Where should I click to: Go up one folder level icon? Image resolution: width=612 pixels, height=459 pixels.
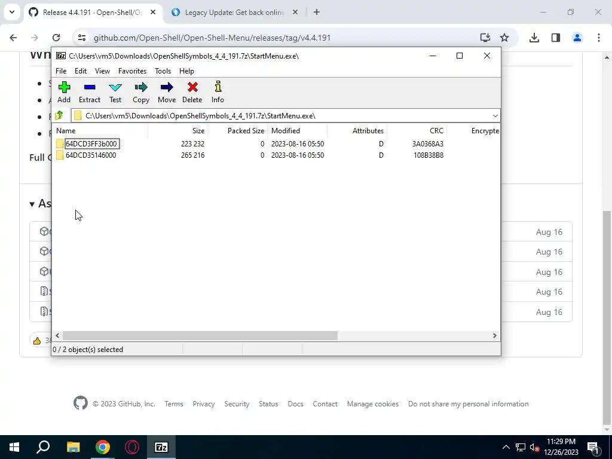[x=59, y=115]
